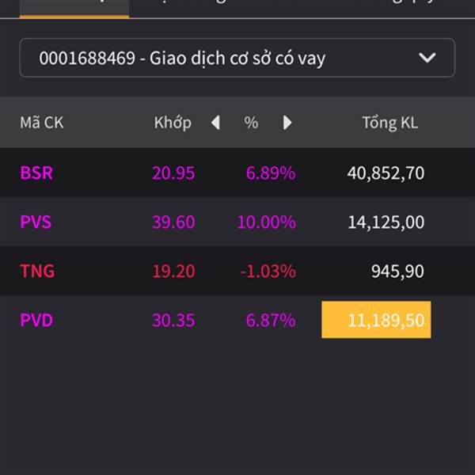This screenshot has width=475, height=475.
Task: Click the % column header
Action: (x=251, y=123)
